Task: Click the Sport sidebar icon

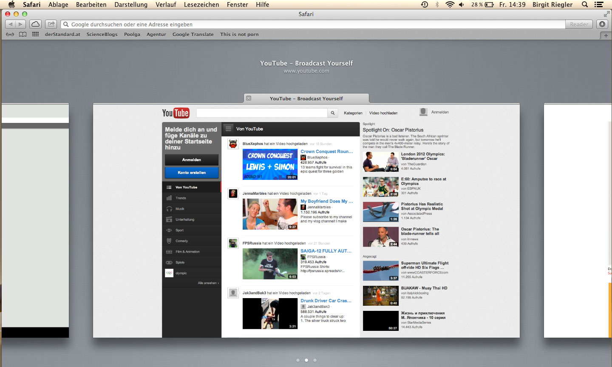Action: point(169,230)
